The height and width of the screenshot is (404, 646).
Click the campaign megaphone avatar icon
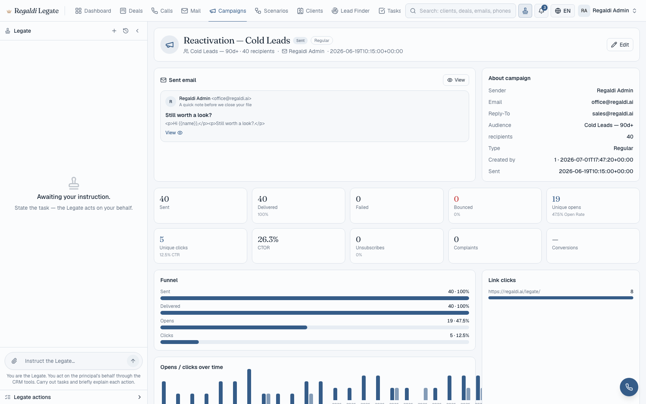[x=170, y=45]
